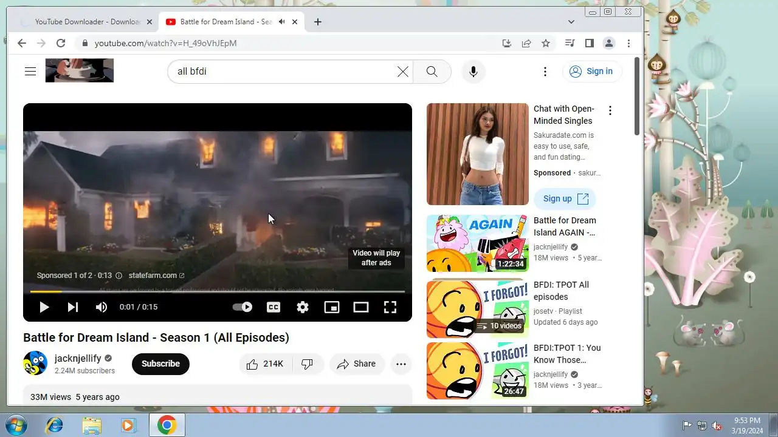
Task: Open Chrome three-dot menu
Action: (628, 43)
